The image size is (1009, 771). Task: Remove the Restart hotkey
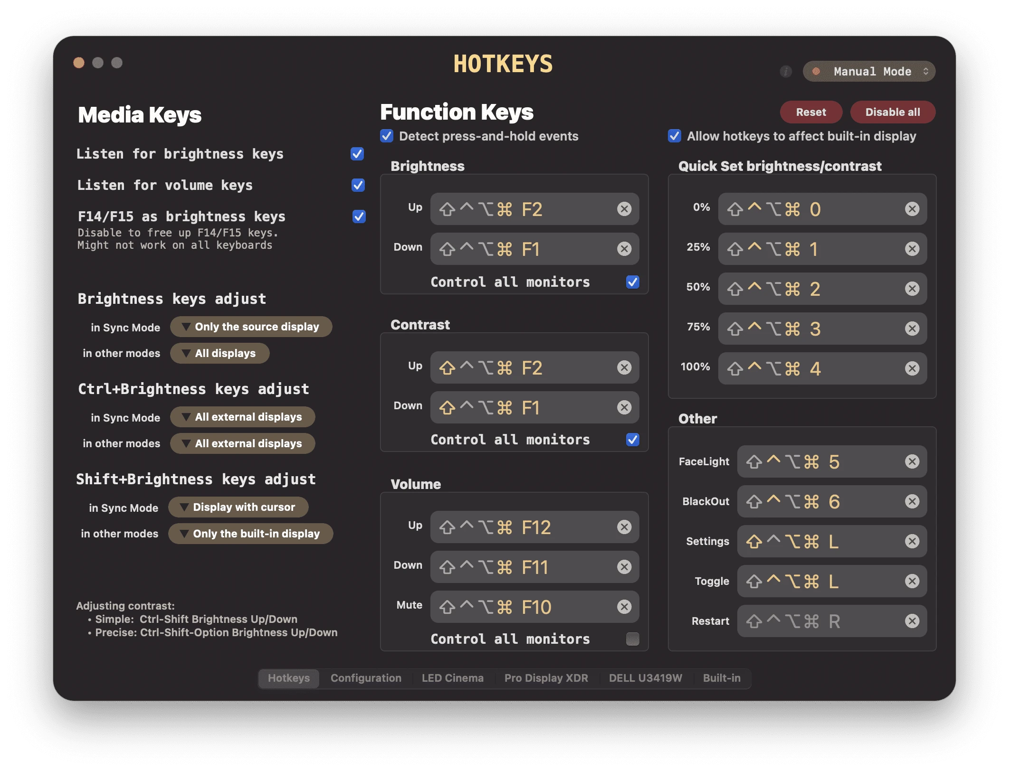(912, 621)
